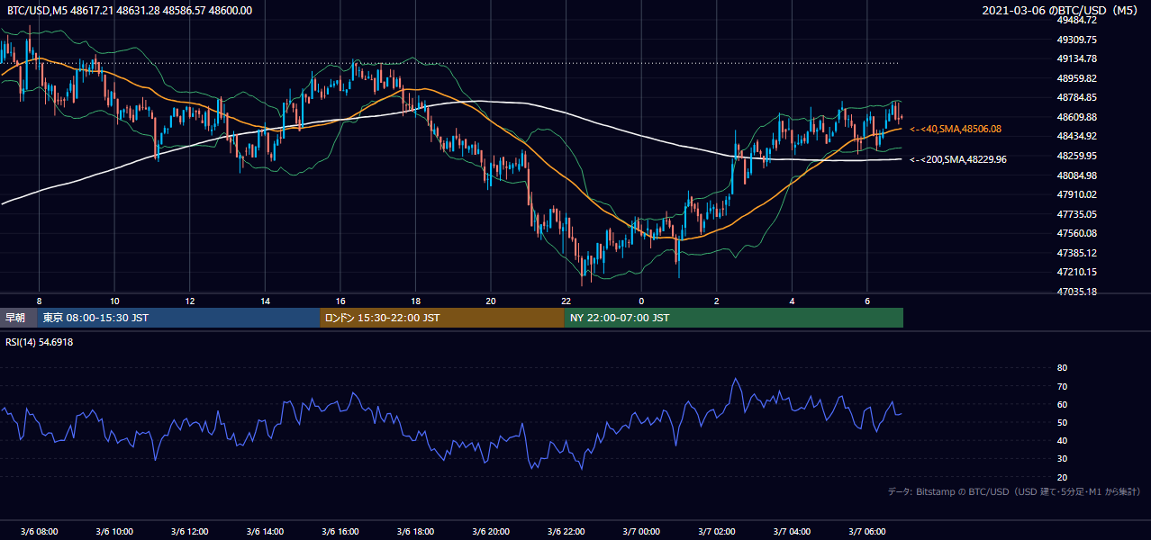This screenshot has height=540, width=1151.
Task: Click RSI axis level 50
Action: (1062, 423)
